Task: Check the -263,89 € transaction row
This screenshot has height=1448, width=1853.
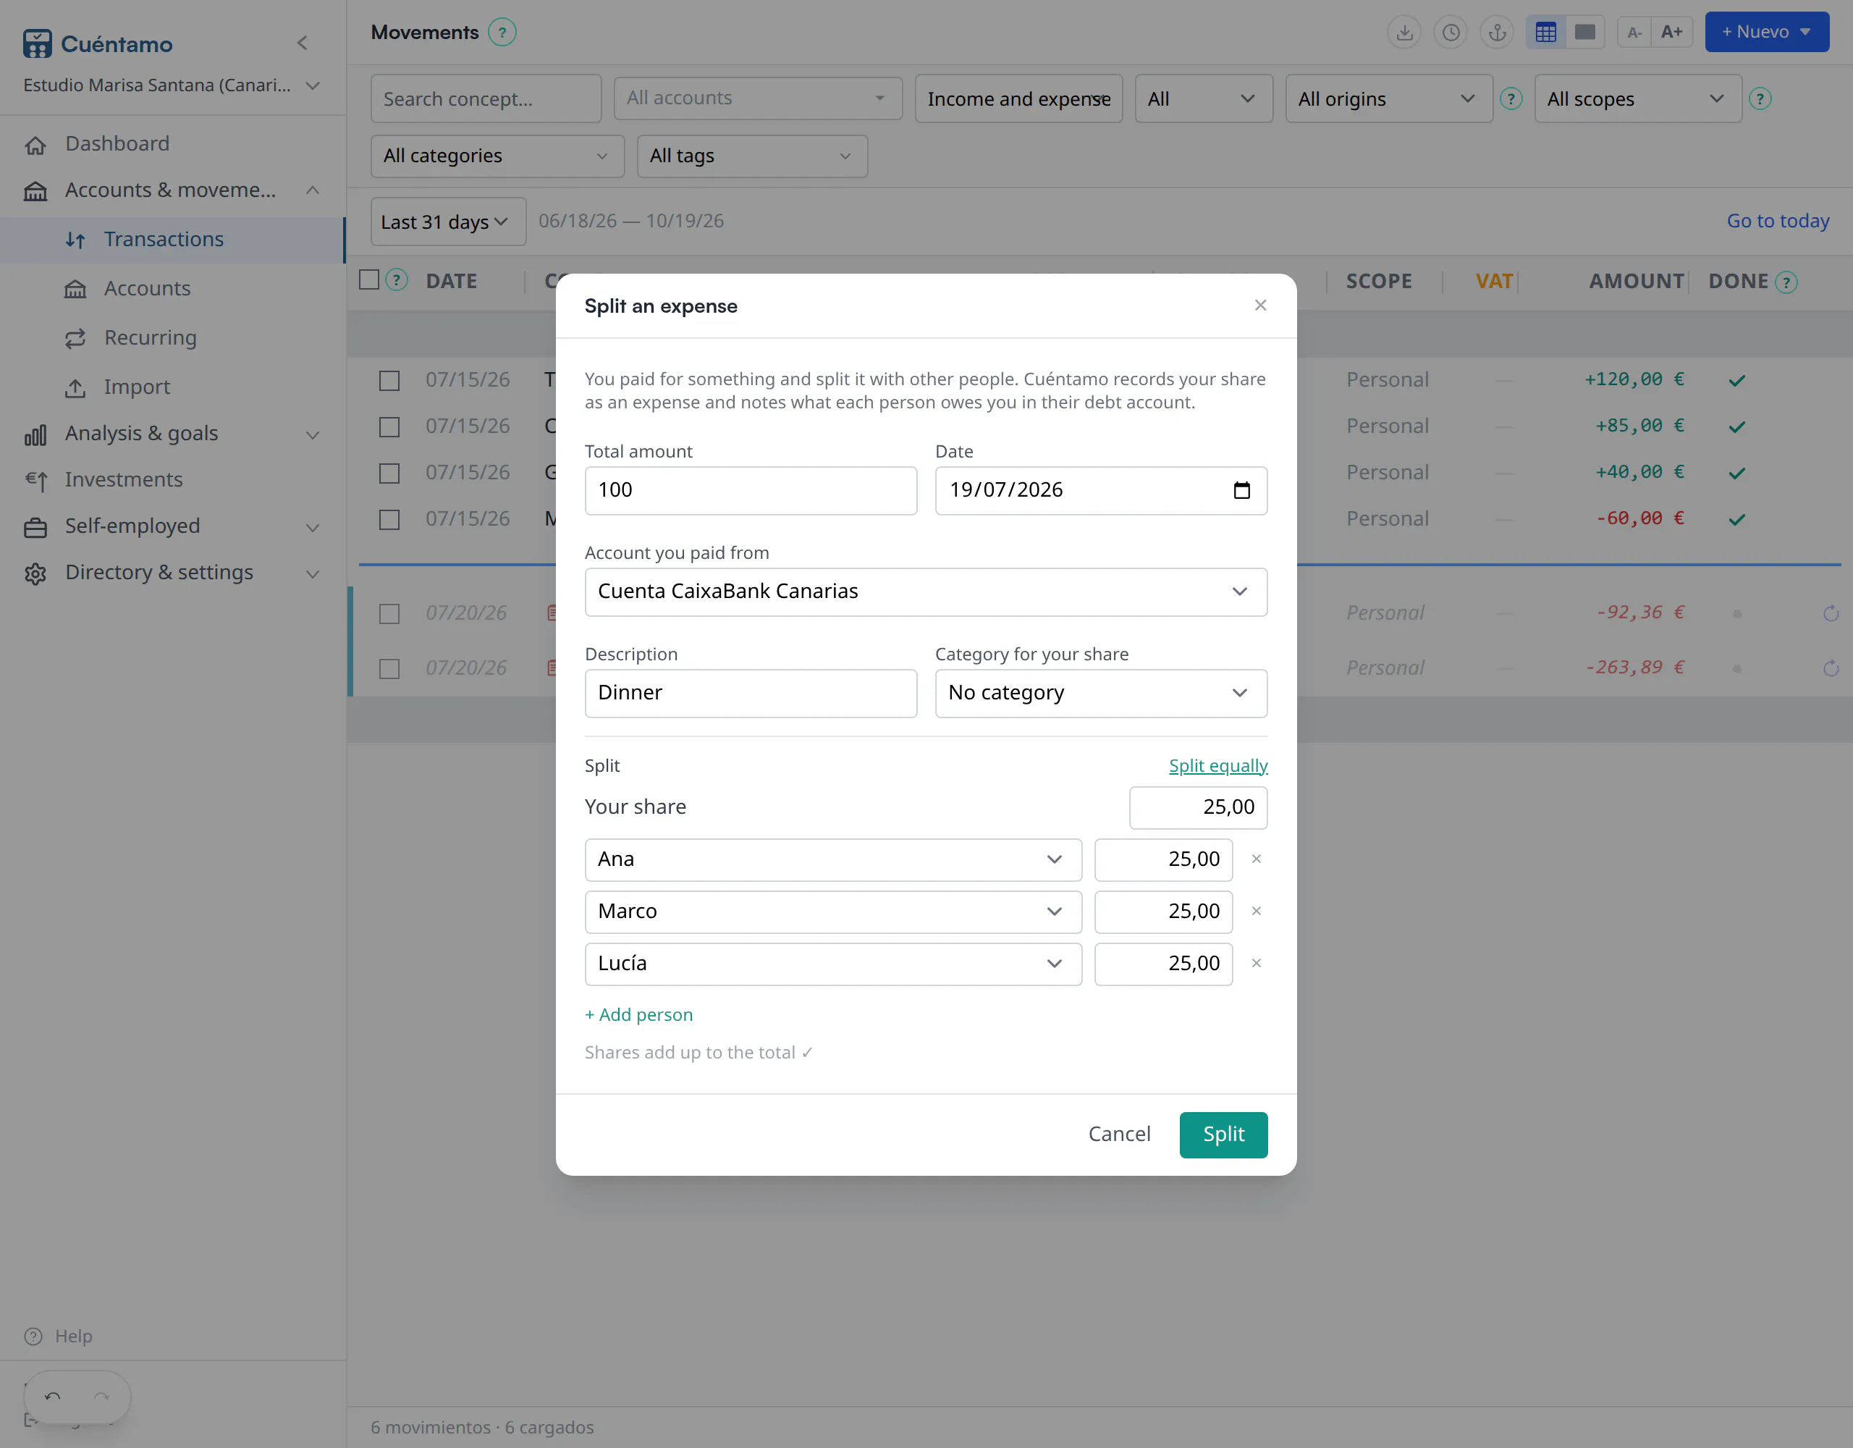Action: (x=389, y=669)
